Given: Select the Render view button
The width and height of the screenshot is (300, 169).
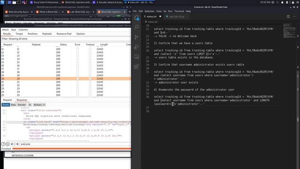Looking at the screenshot, I should [x=22, y=105].
